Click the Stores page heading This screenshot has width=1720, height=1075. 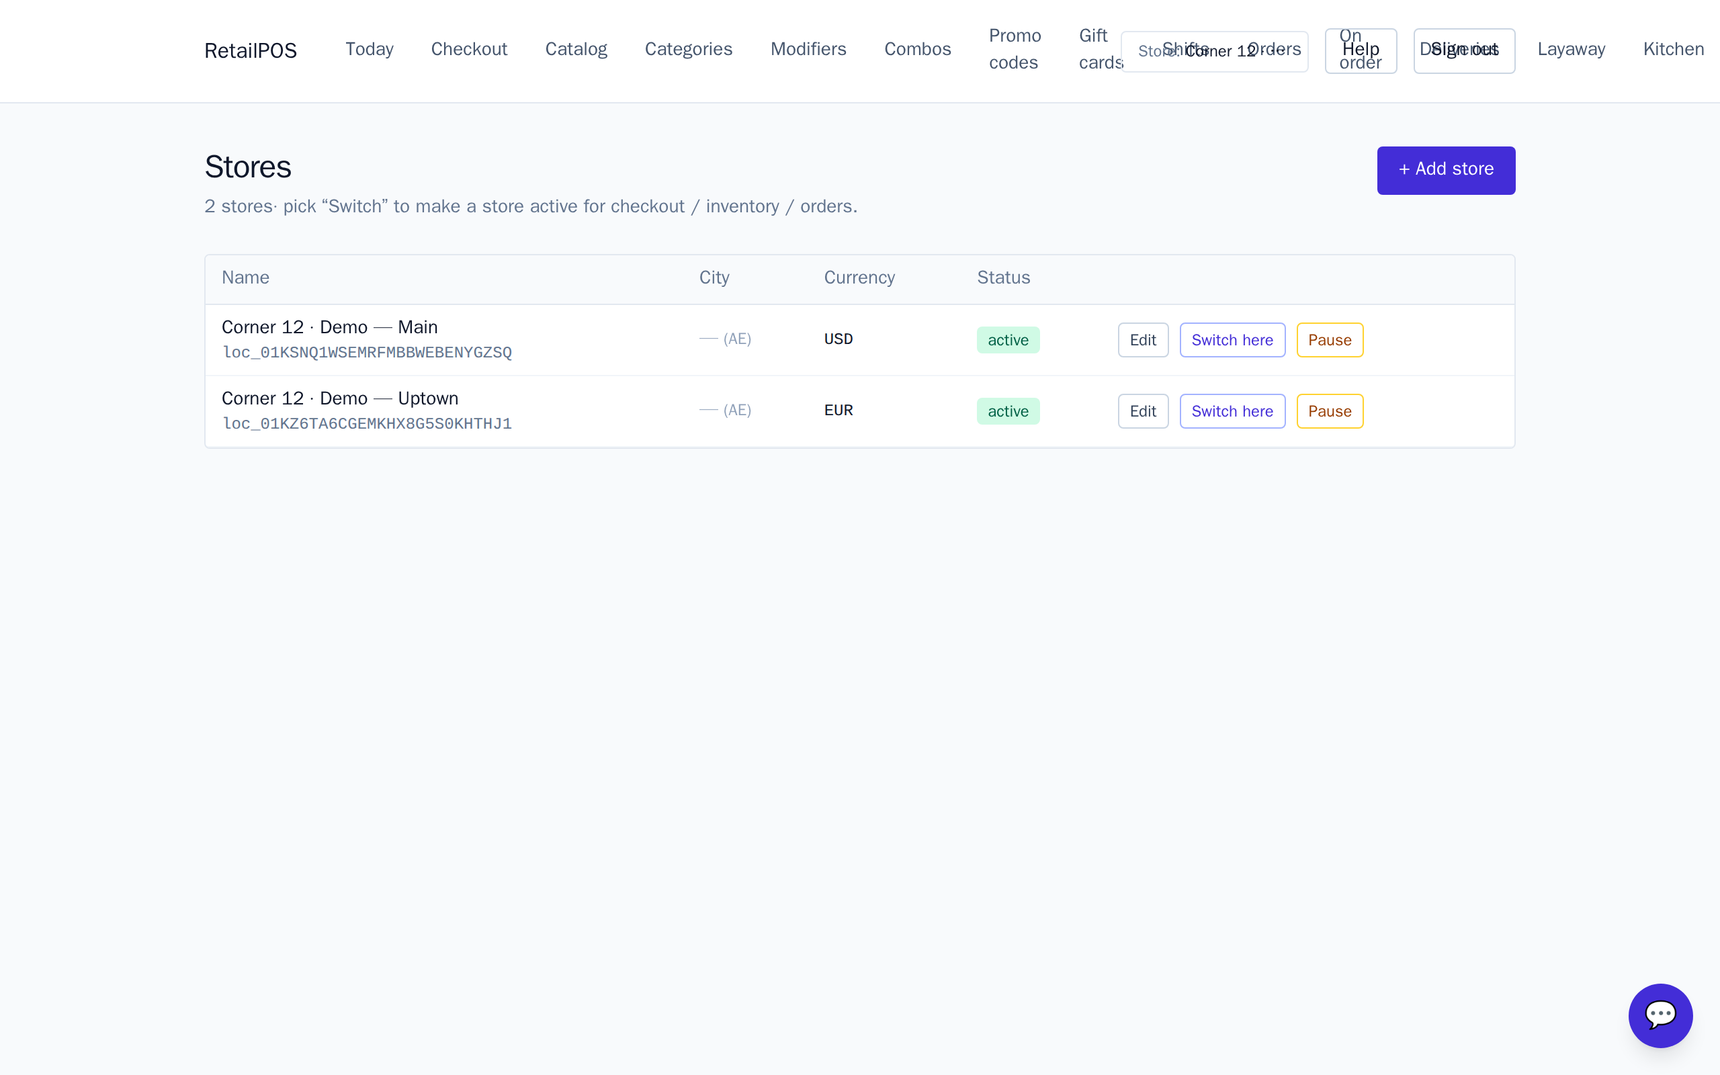pos(248,167)
